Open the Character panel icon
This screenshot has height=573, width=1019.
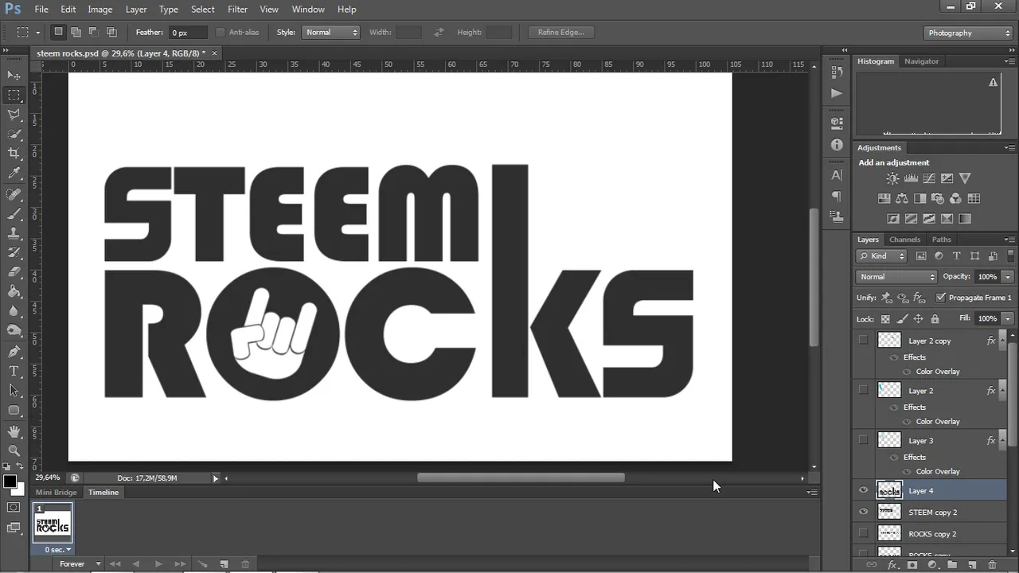837,175
